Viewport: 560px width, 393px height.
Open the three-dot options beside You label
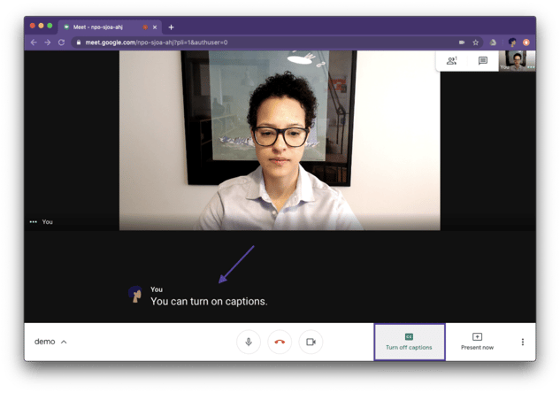34,222
